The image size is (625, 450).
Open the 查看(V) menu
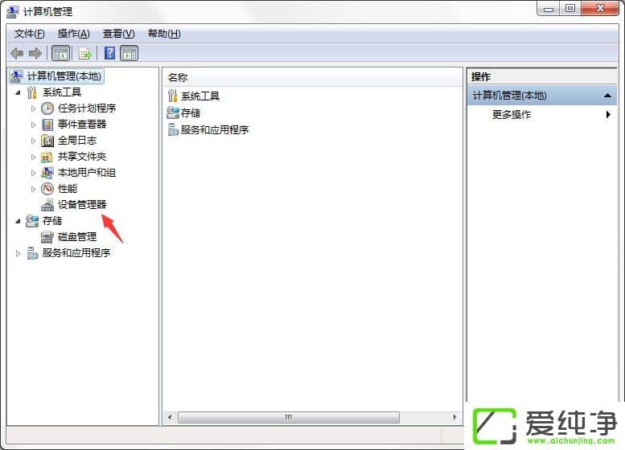point(119,34)
